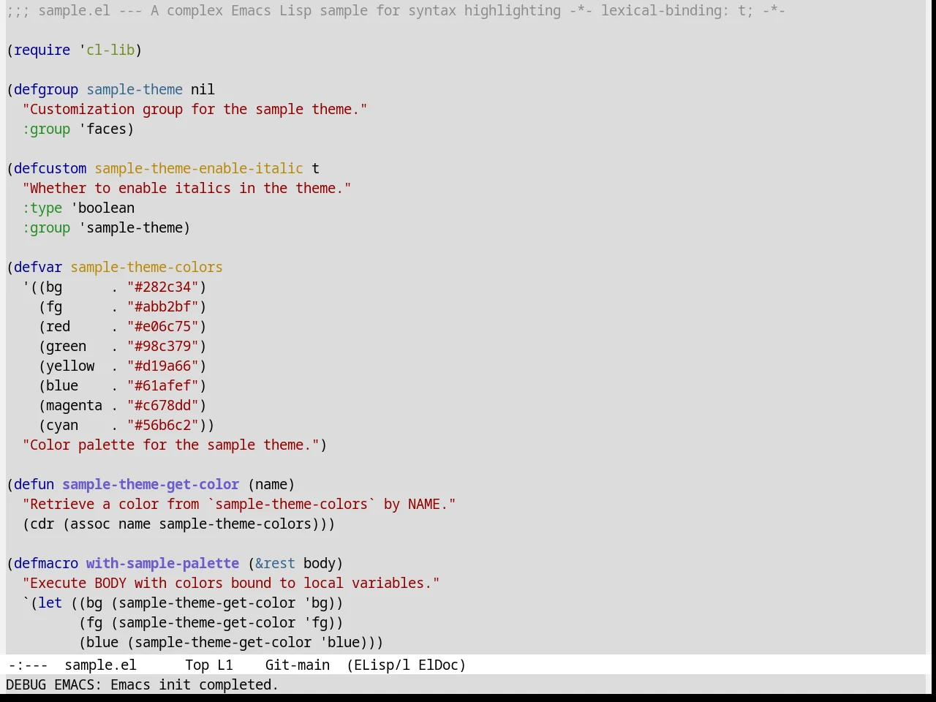Click the color string "#c678dd"
This screenshot has width=936, height=702.
coord(163,405)
